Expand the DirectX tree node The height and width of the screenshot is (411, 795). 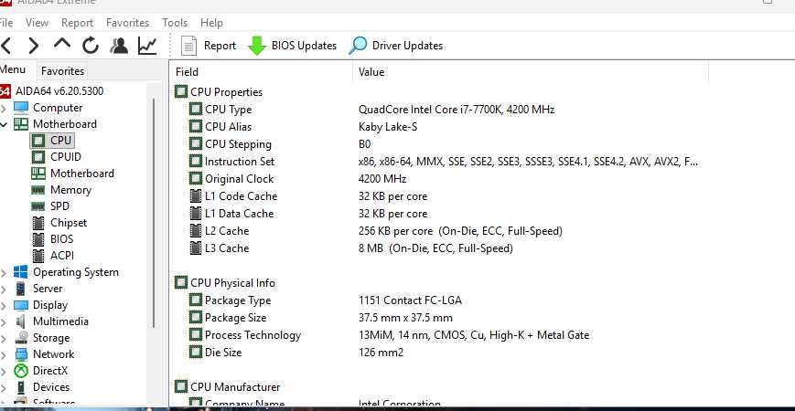tap(4, 372)
